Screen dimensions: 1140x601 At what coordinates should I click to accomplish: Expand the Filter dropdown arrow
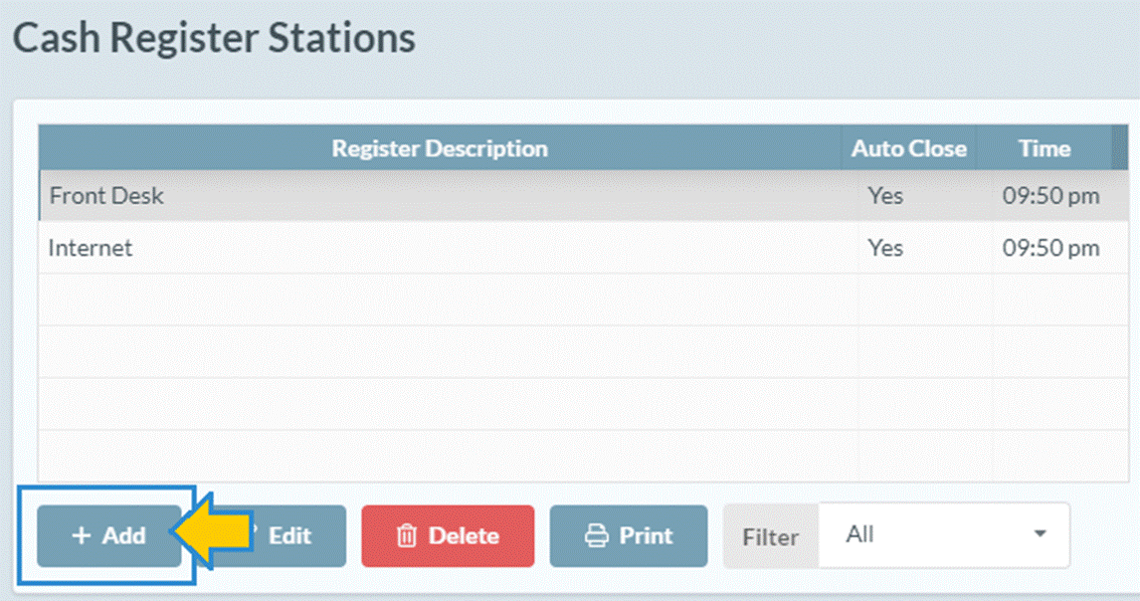pyautogui.click(x=1041, y=535)
